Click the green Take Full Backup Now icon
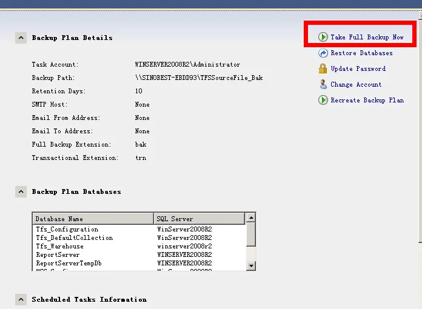 pos(323,38)
